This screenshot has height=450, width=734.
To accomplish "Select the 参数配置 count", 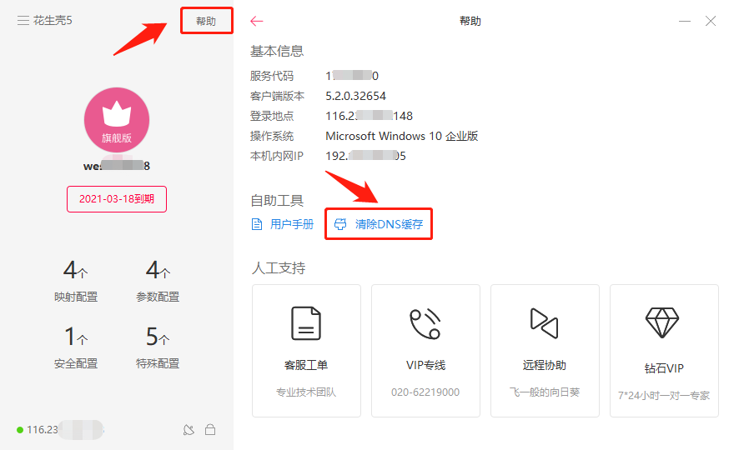I will pos(158,270).
